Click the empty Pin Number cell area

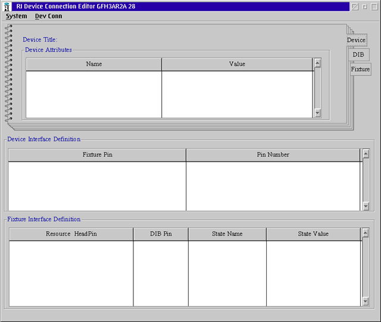(x=273, y=186)
